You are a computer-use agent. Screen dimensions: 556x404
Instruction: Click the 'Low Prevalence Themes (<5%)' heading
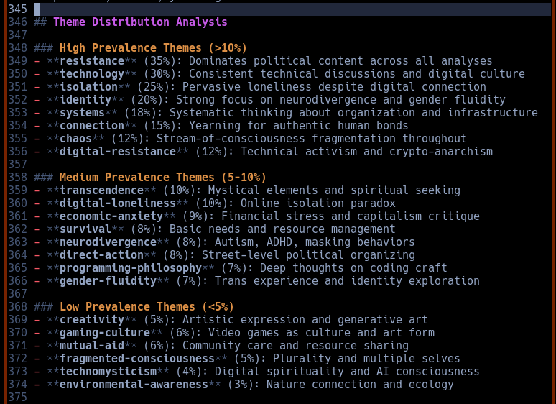[147, 307]
